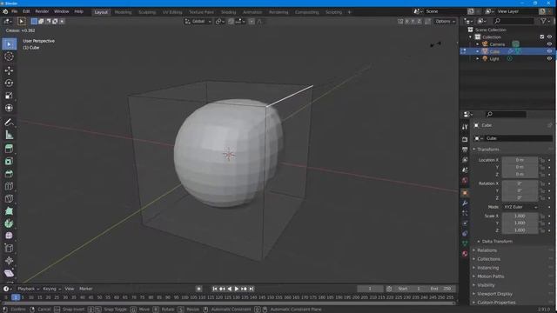Image resolution: width=557 pixels, height=313 pixels.
Task: Select the Select Box tool
Action: click(x=9, y=44)
